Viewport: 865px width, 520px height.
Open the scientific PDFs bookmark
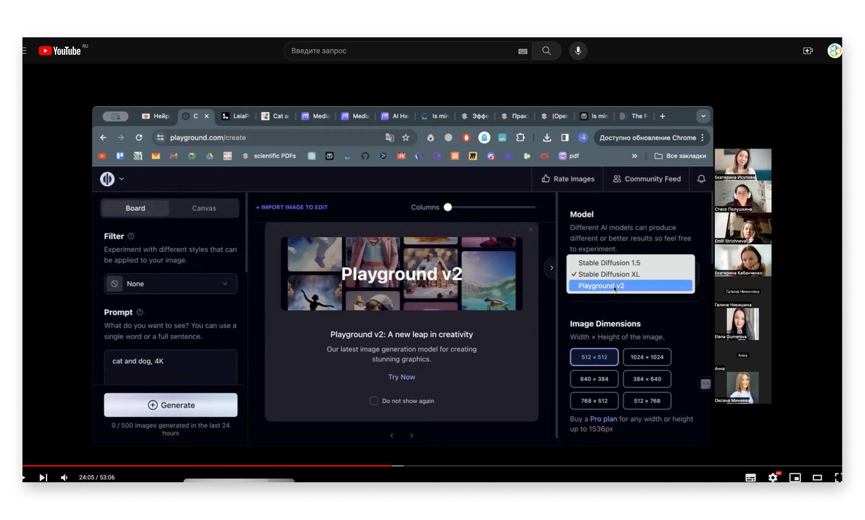click(x=269, y=156)
